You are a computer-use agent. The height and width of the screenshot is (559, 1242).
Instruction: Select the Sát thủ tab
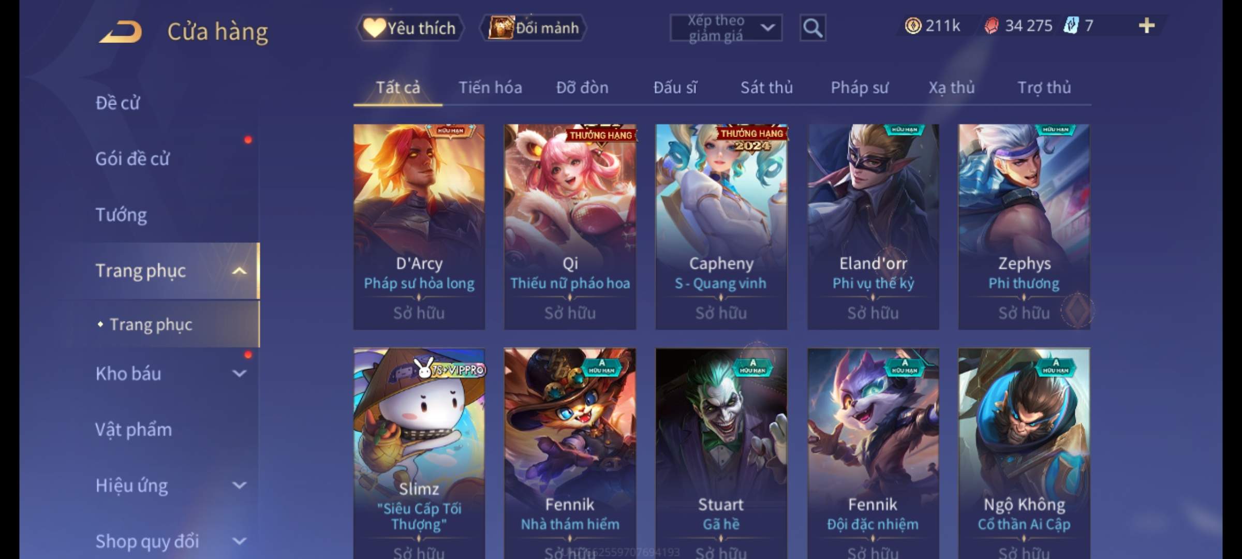pyautogui.click(x=766, y=87)
